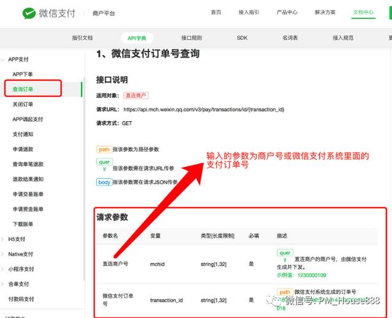Expand the H5支付 sidebar section
This screenshot has width=392, height=318.
coord(17,239)
